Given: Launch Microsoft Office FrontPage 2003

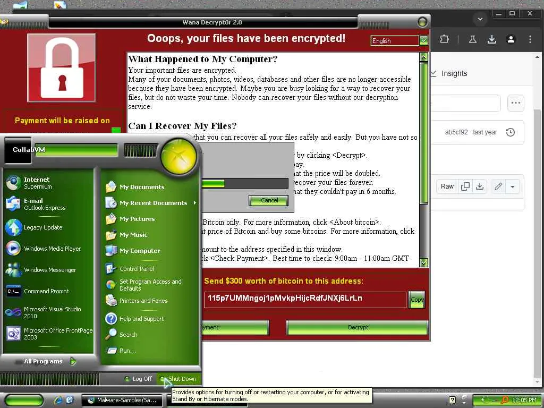Looking at the screenshot, I should [48, 334].
